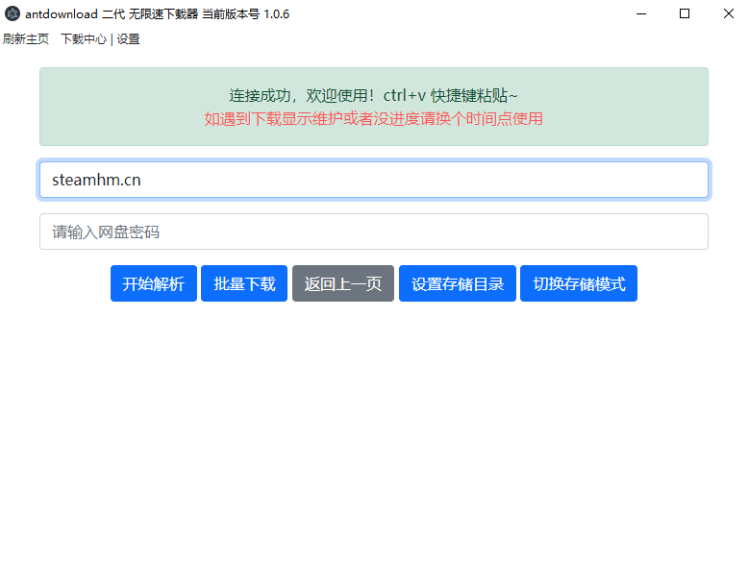Start 批量下载 batch download
Screen dimensions: 749x561
click(244, 283)
